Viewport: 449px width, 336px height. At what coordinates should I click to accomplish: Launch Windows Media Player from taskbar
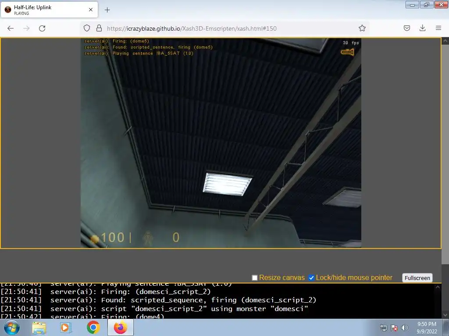(66, 328)
